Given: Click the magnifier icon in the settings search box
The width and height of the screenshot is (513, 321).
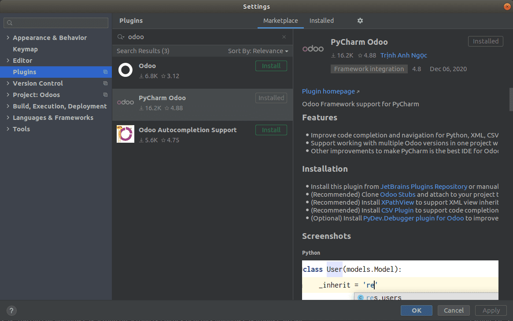Looking at the screenshot, I should (x=10, y=23).
